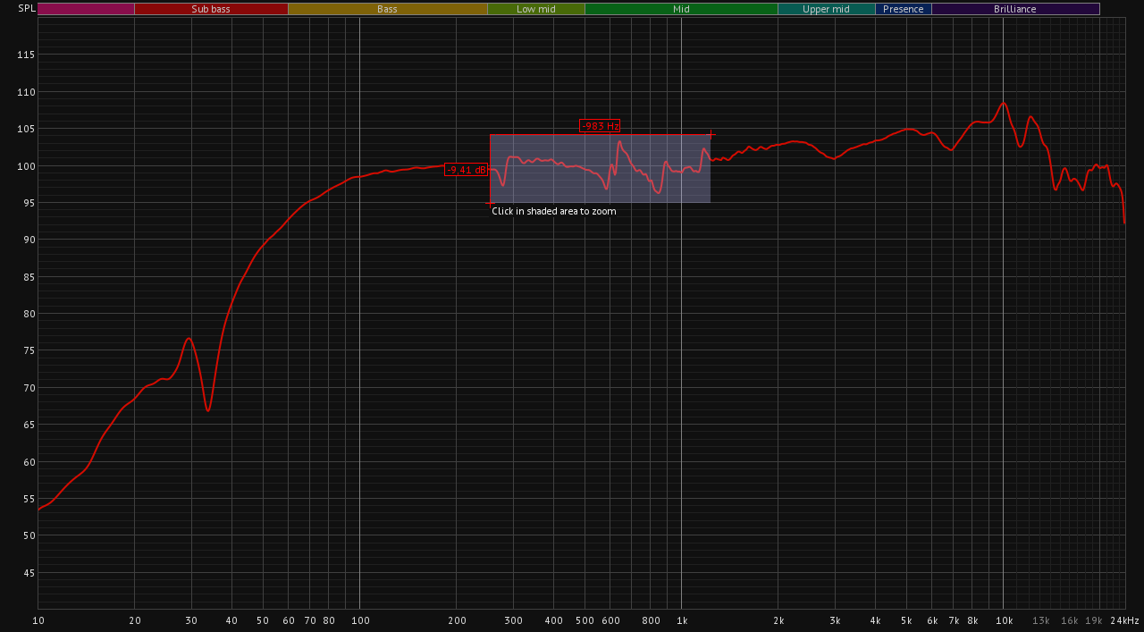Click the 2k frequency axis label

coord(778,620)
